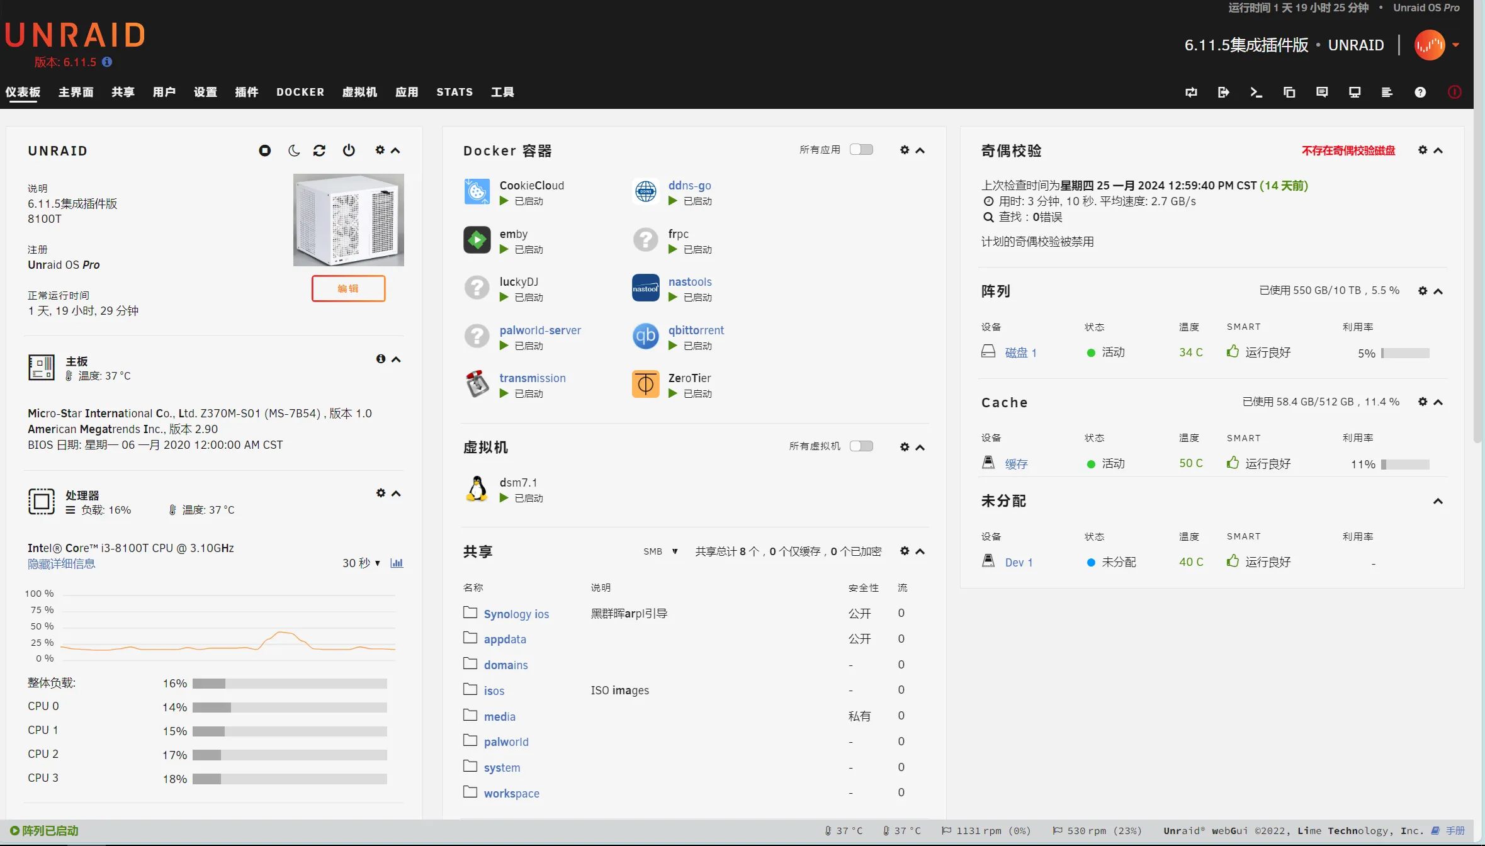Collapse the Docker containers panel
This screenshot has height=846, width=1485.
[920, 150]
